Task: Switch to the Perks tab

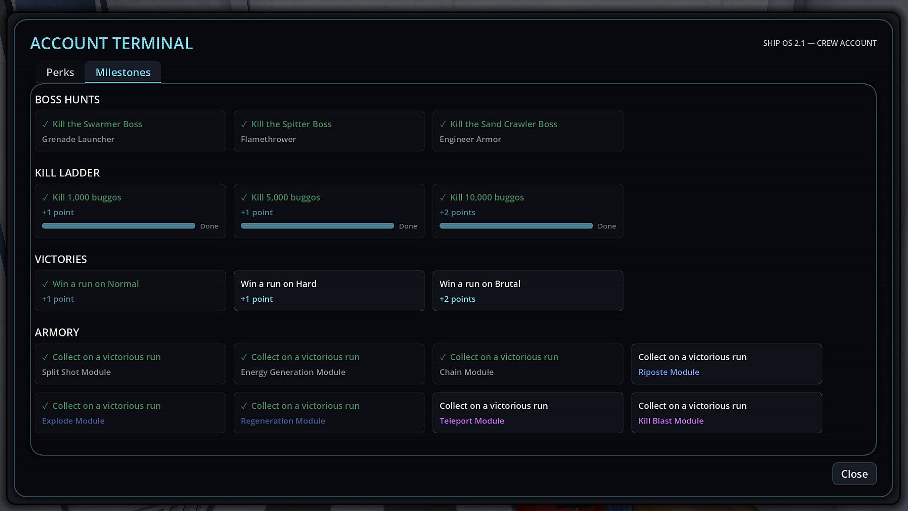Action: (x=60, y=72)
